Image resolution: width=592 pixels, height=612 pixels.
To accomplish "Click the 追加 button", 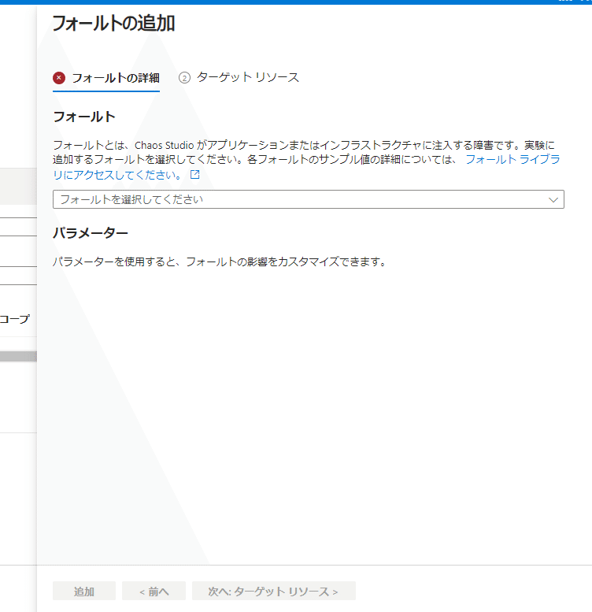I will tap(84, 591).
